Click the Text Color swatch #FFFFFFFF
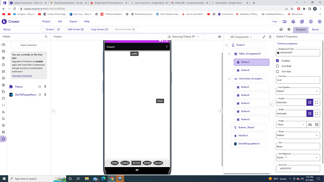 (x=278, y=169)
